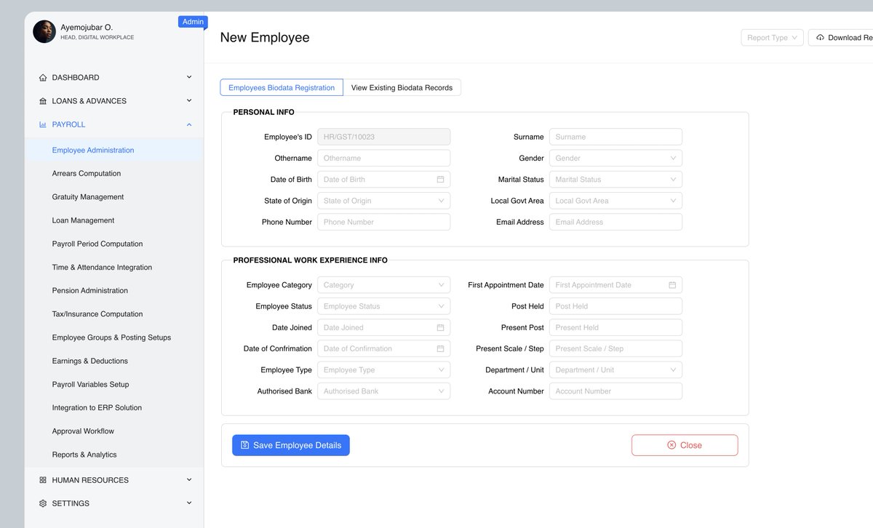The height and width of the screenshot is (528, 873).
Task: Click the Download Report button
Action: coord(841,38)
